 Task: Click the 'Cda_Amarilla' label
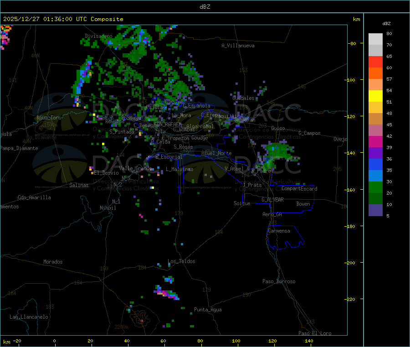click(34, 197)
